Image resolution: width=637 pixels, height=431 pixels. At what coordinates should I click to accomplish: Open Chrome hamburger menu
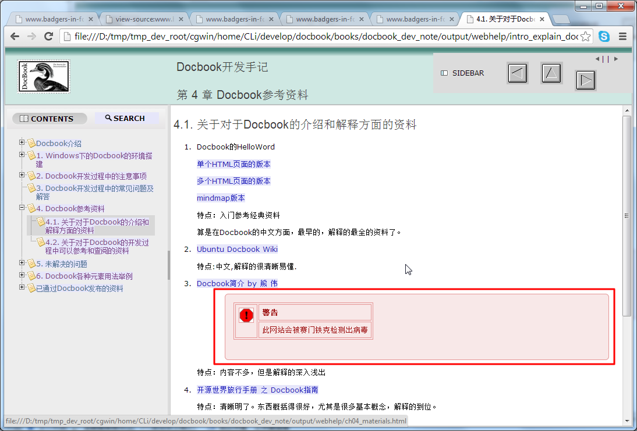click(x=623, y=37)
